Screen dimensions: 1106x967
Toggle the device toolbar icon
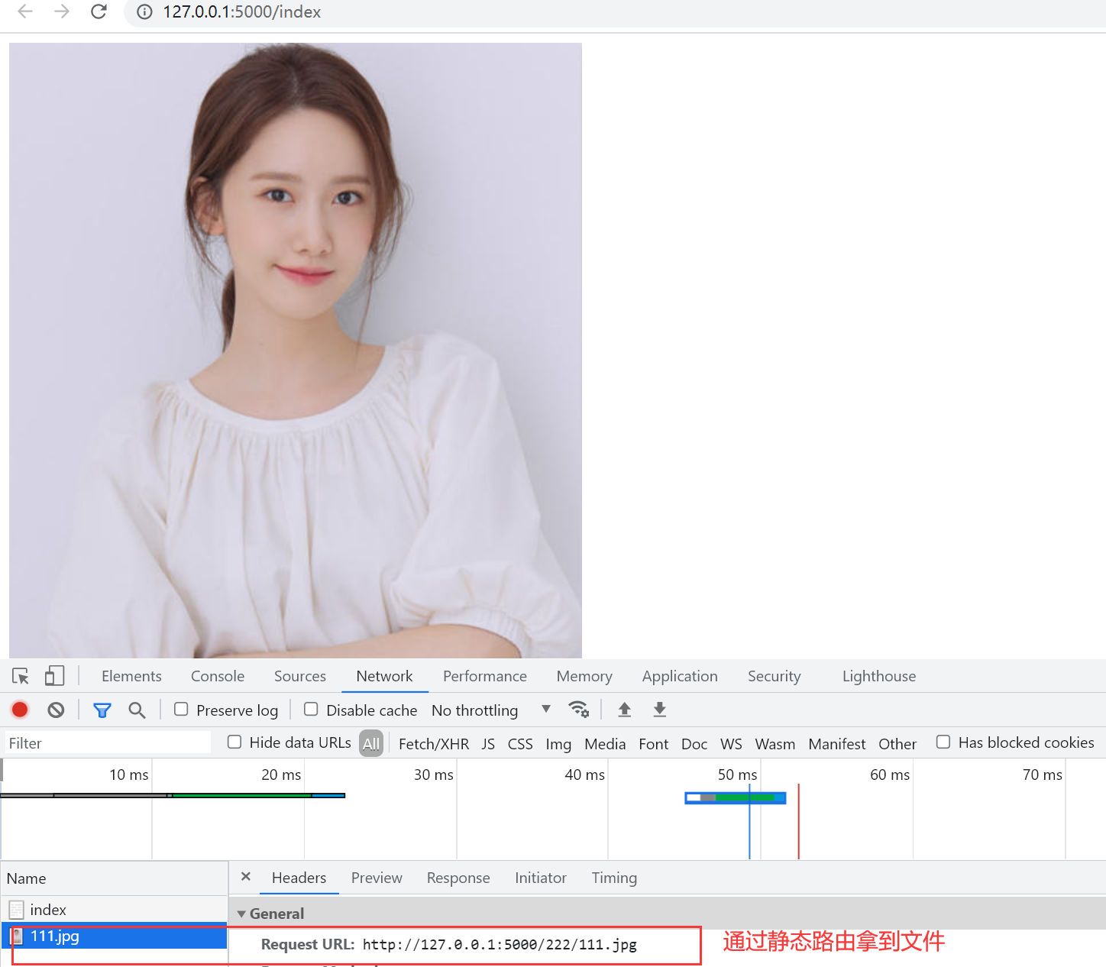(54, 676)
